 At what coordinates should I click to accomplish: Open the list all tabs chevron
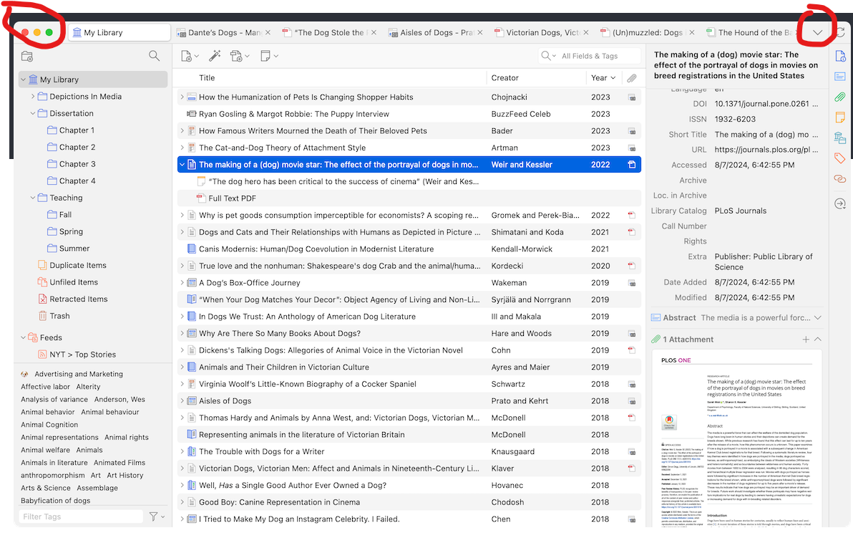(818, 33)
